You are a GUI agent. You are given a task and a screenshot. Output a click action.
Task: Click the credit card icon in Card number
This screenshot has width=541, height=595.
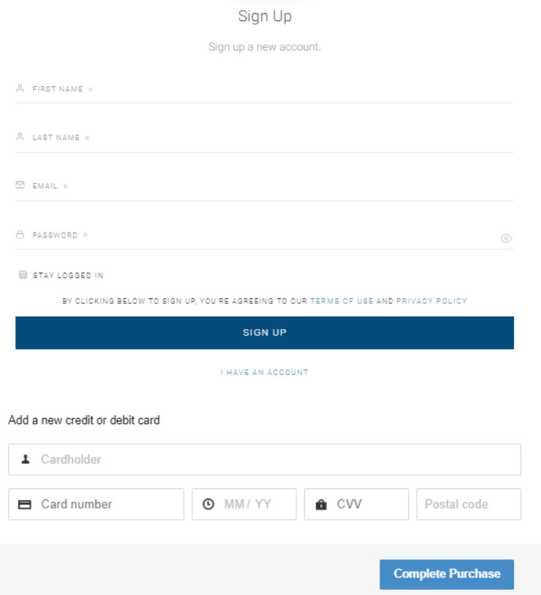25,504
